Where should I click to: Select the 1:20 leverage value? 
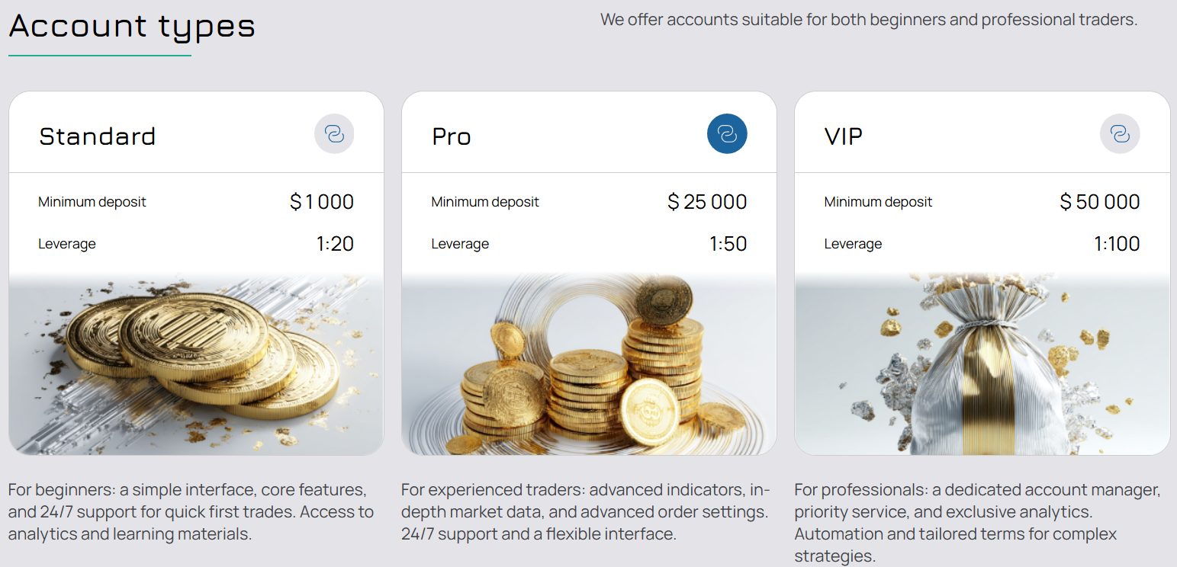coord(335,244)
